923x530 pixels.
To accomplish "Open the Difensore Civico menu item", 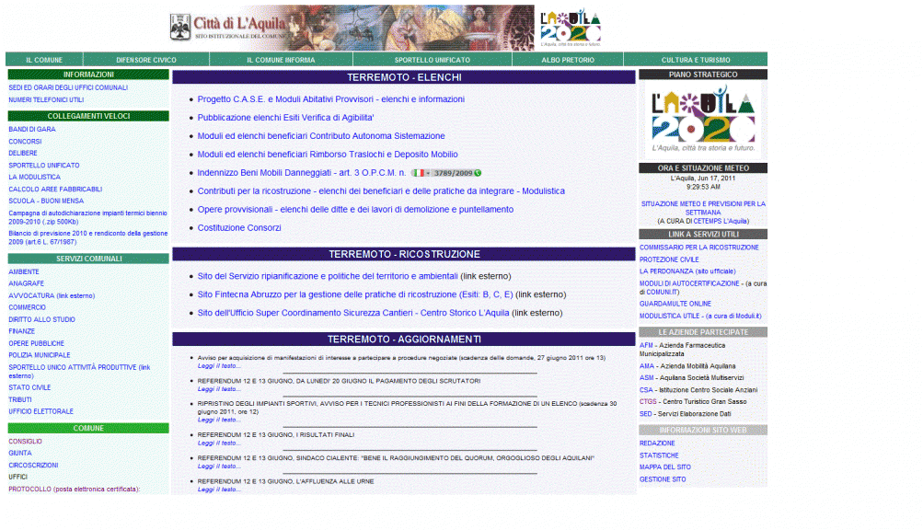I will click(x=146, y=60).
